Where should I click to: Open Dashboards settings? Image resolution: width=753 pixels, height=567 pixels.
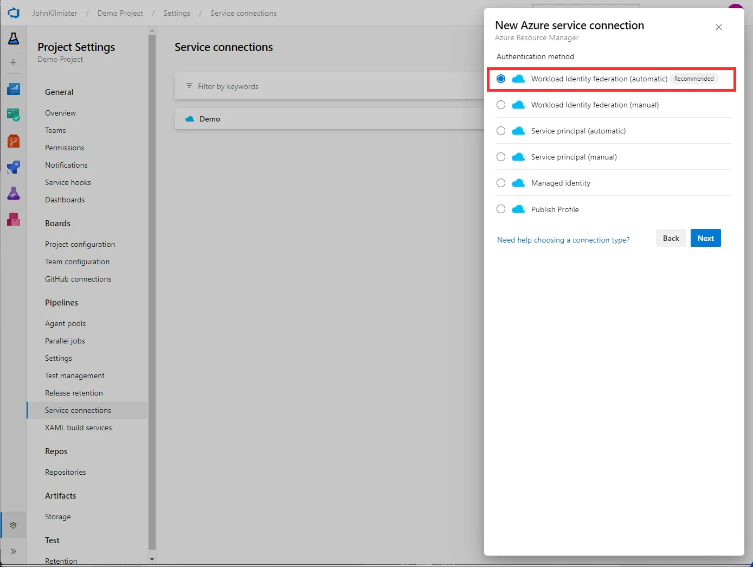[65, 200]
